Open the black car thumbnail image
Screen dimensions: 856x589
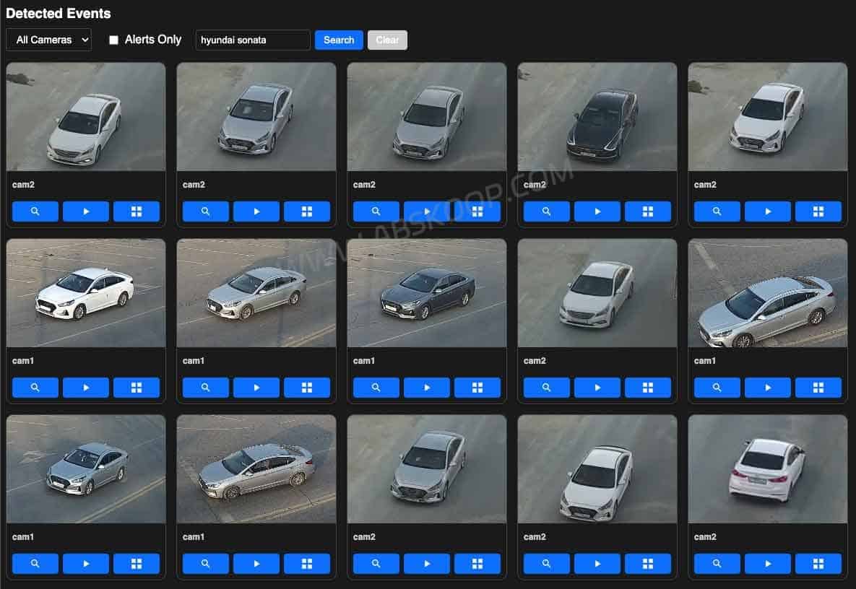click(597, 117)
